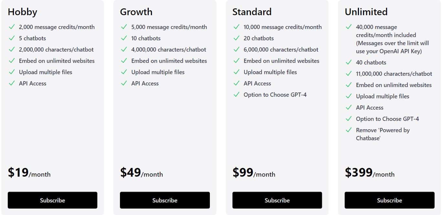This screenshot has width=442, height=215.
Task: Click the '$399/month' price label
Action: (370, 173)
